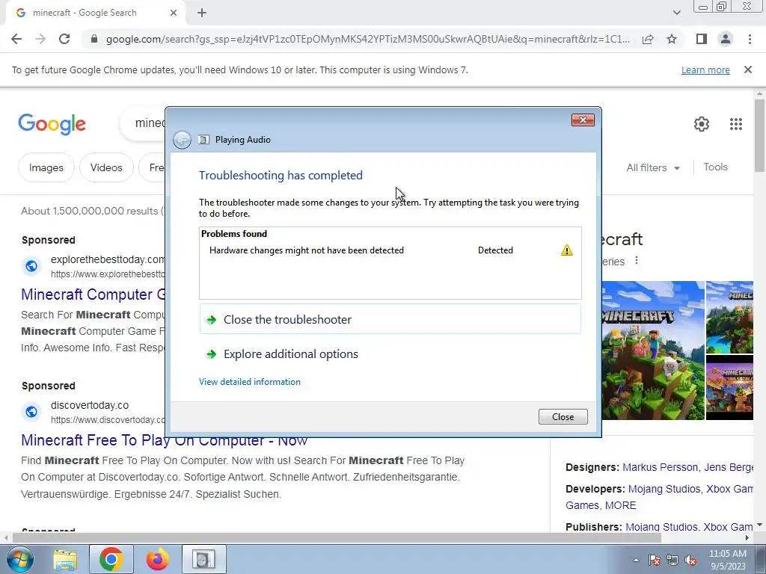Screen dimensions: 766x574
Task: Click the MORE link under Developers
Action: tap(620, 506)
